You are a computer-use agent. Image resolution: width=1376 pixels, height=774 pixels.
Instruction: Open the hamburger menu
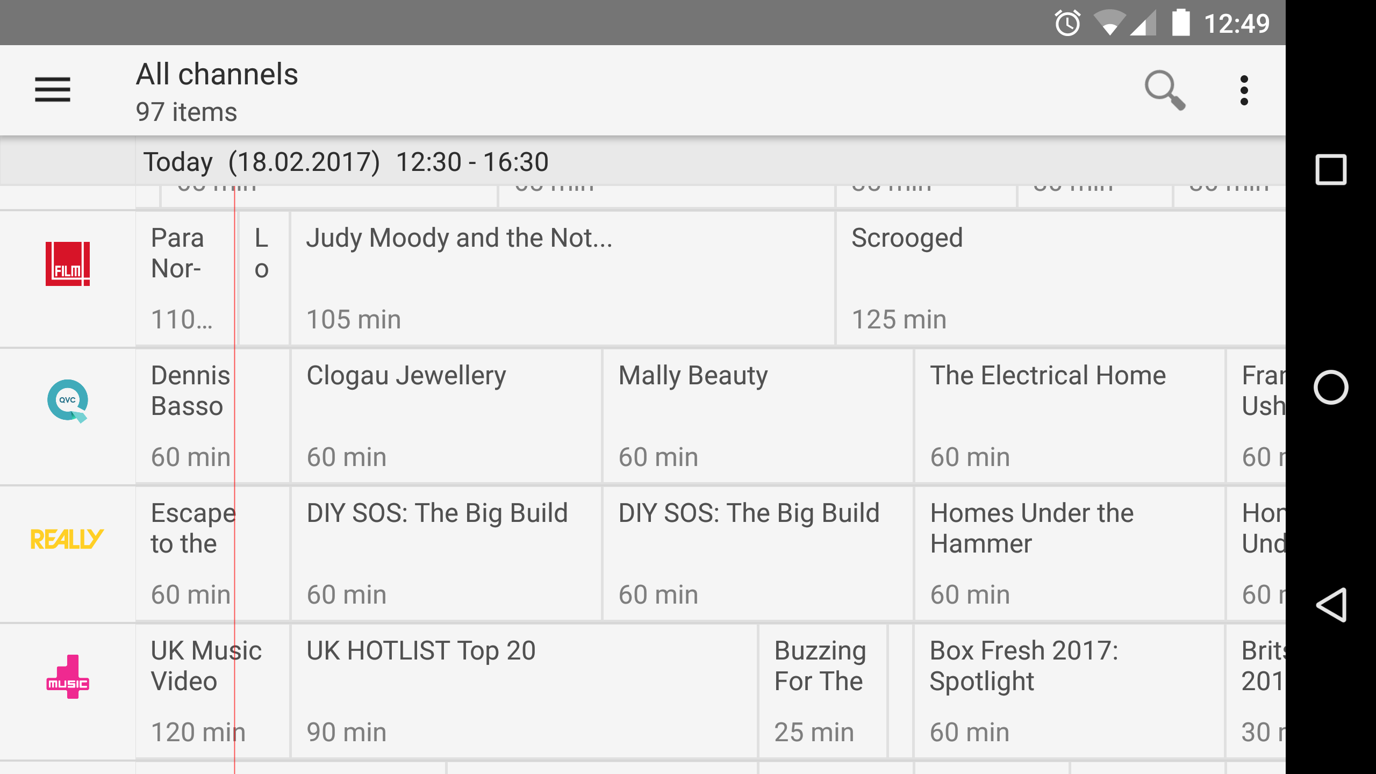tap(52, 89)
